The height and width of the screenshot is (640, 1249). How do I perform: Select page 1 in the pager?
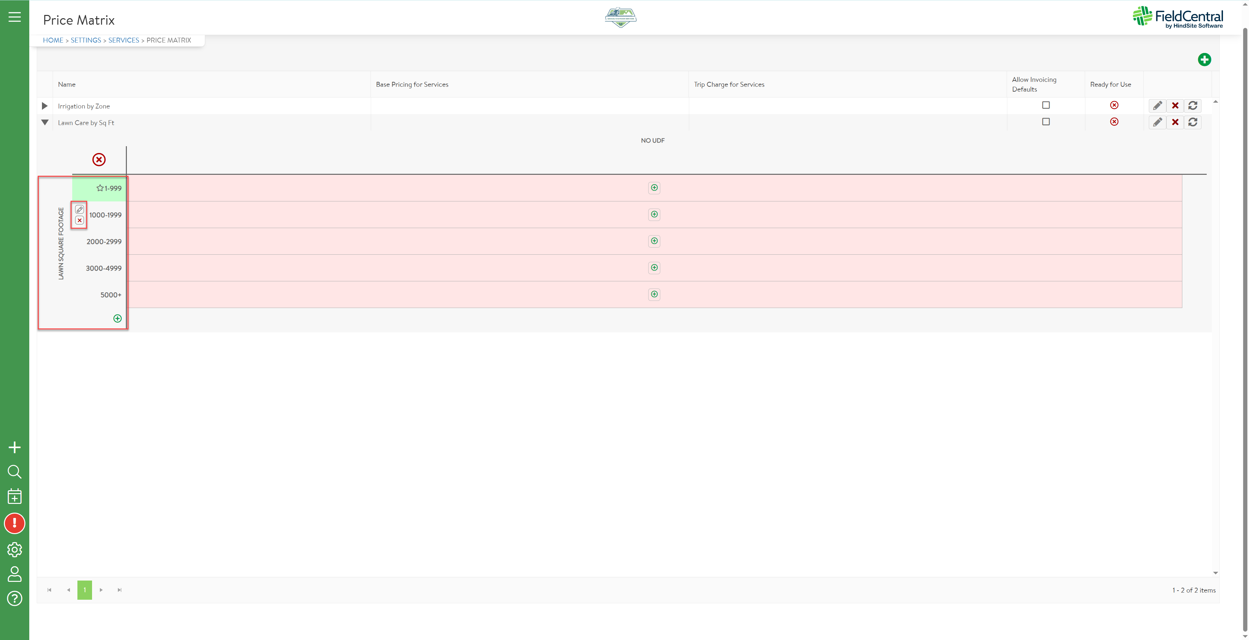click(84, 590)
